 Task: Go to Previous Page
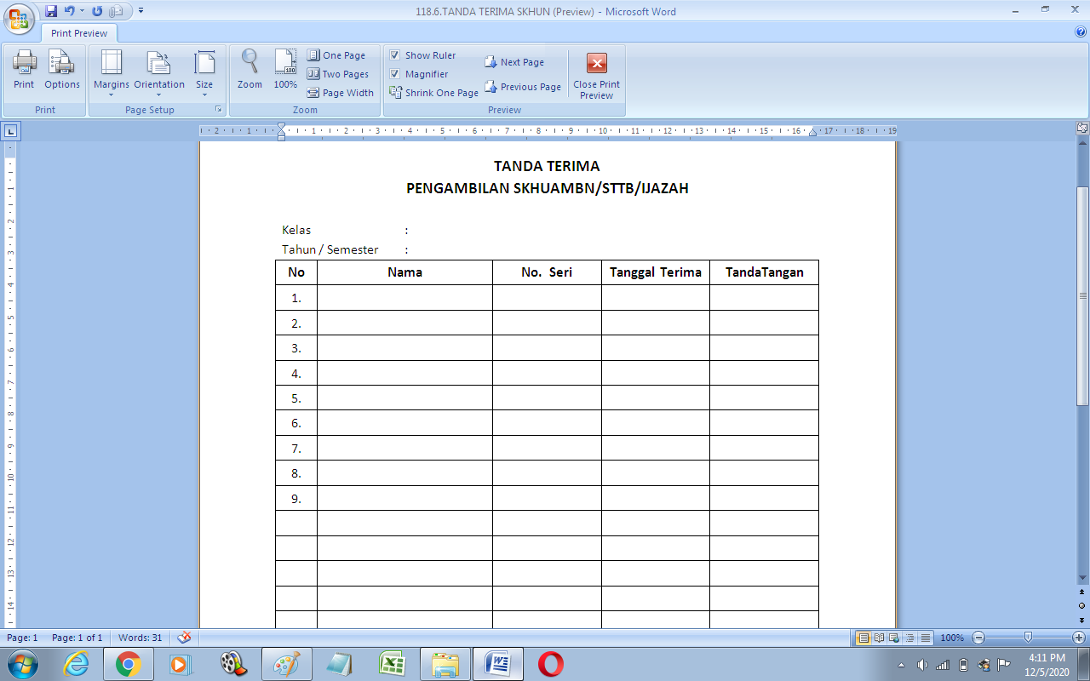(523, 87)
